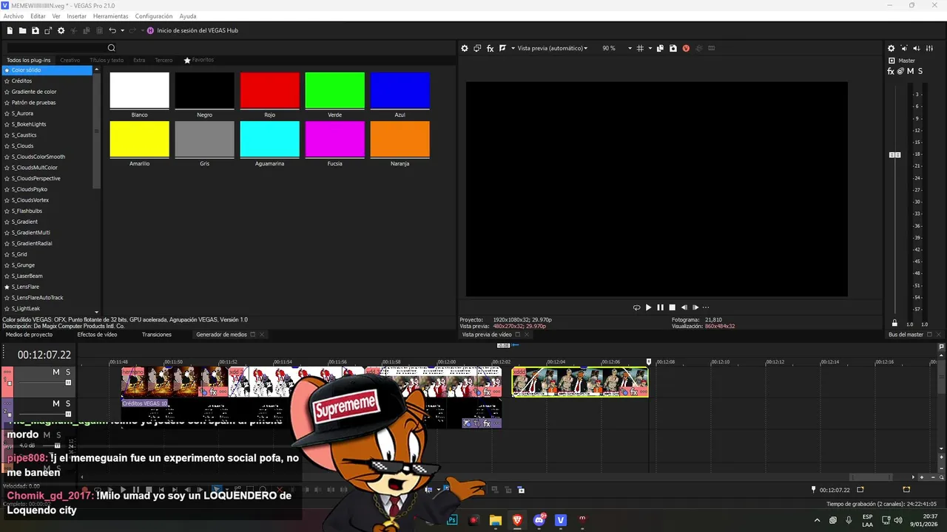
Task: Open Brave browser from the taskbar
Action: point(517,520)
